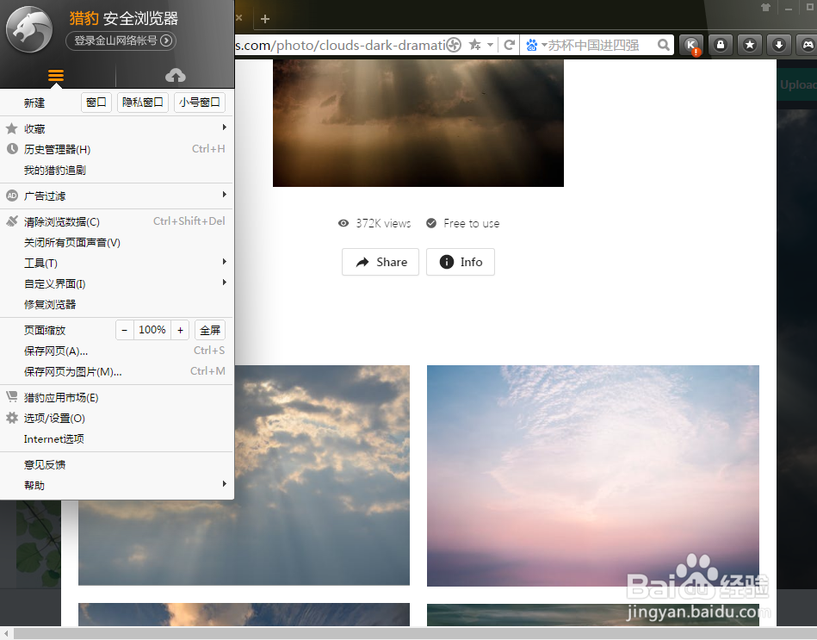Close the current browser tab

(x=238, y=17)
